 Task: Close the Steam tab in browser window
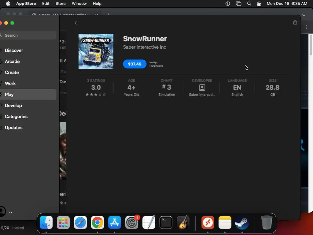coord(97,14)
